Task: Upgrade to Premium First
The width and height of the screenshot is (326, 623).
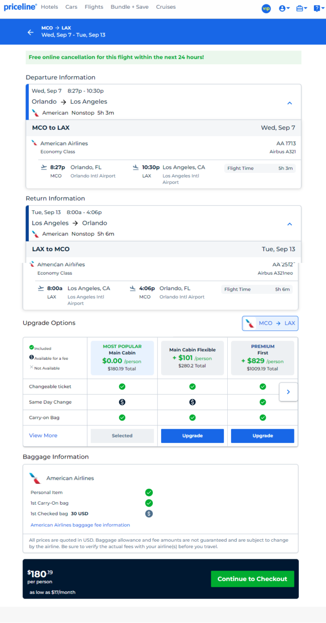Action: click(263, 436)
